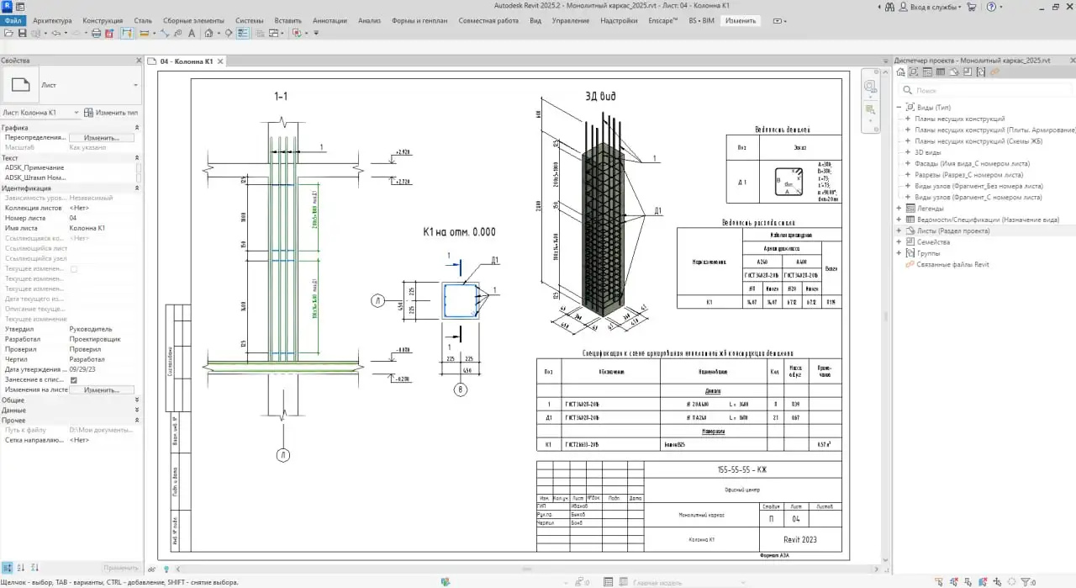Click the search magnifier icon in Project Browser
The image size is (1076, 588).
(908, 90)
